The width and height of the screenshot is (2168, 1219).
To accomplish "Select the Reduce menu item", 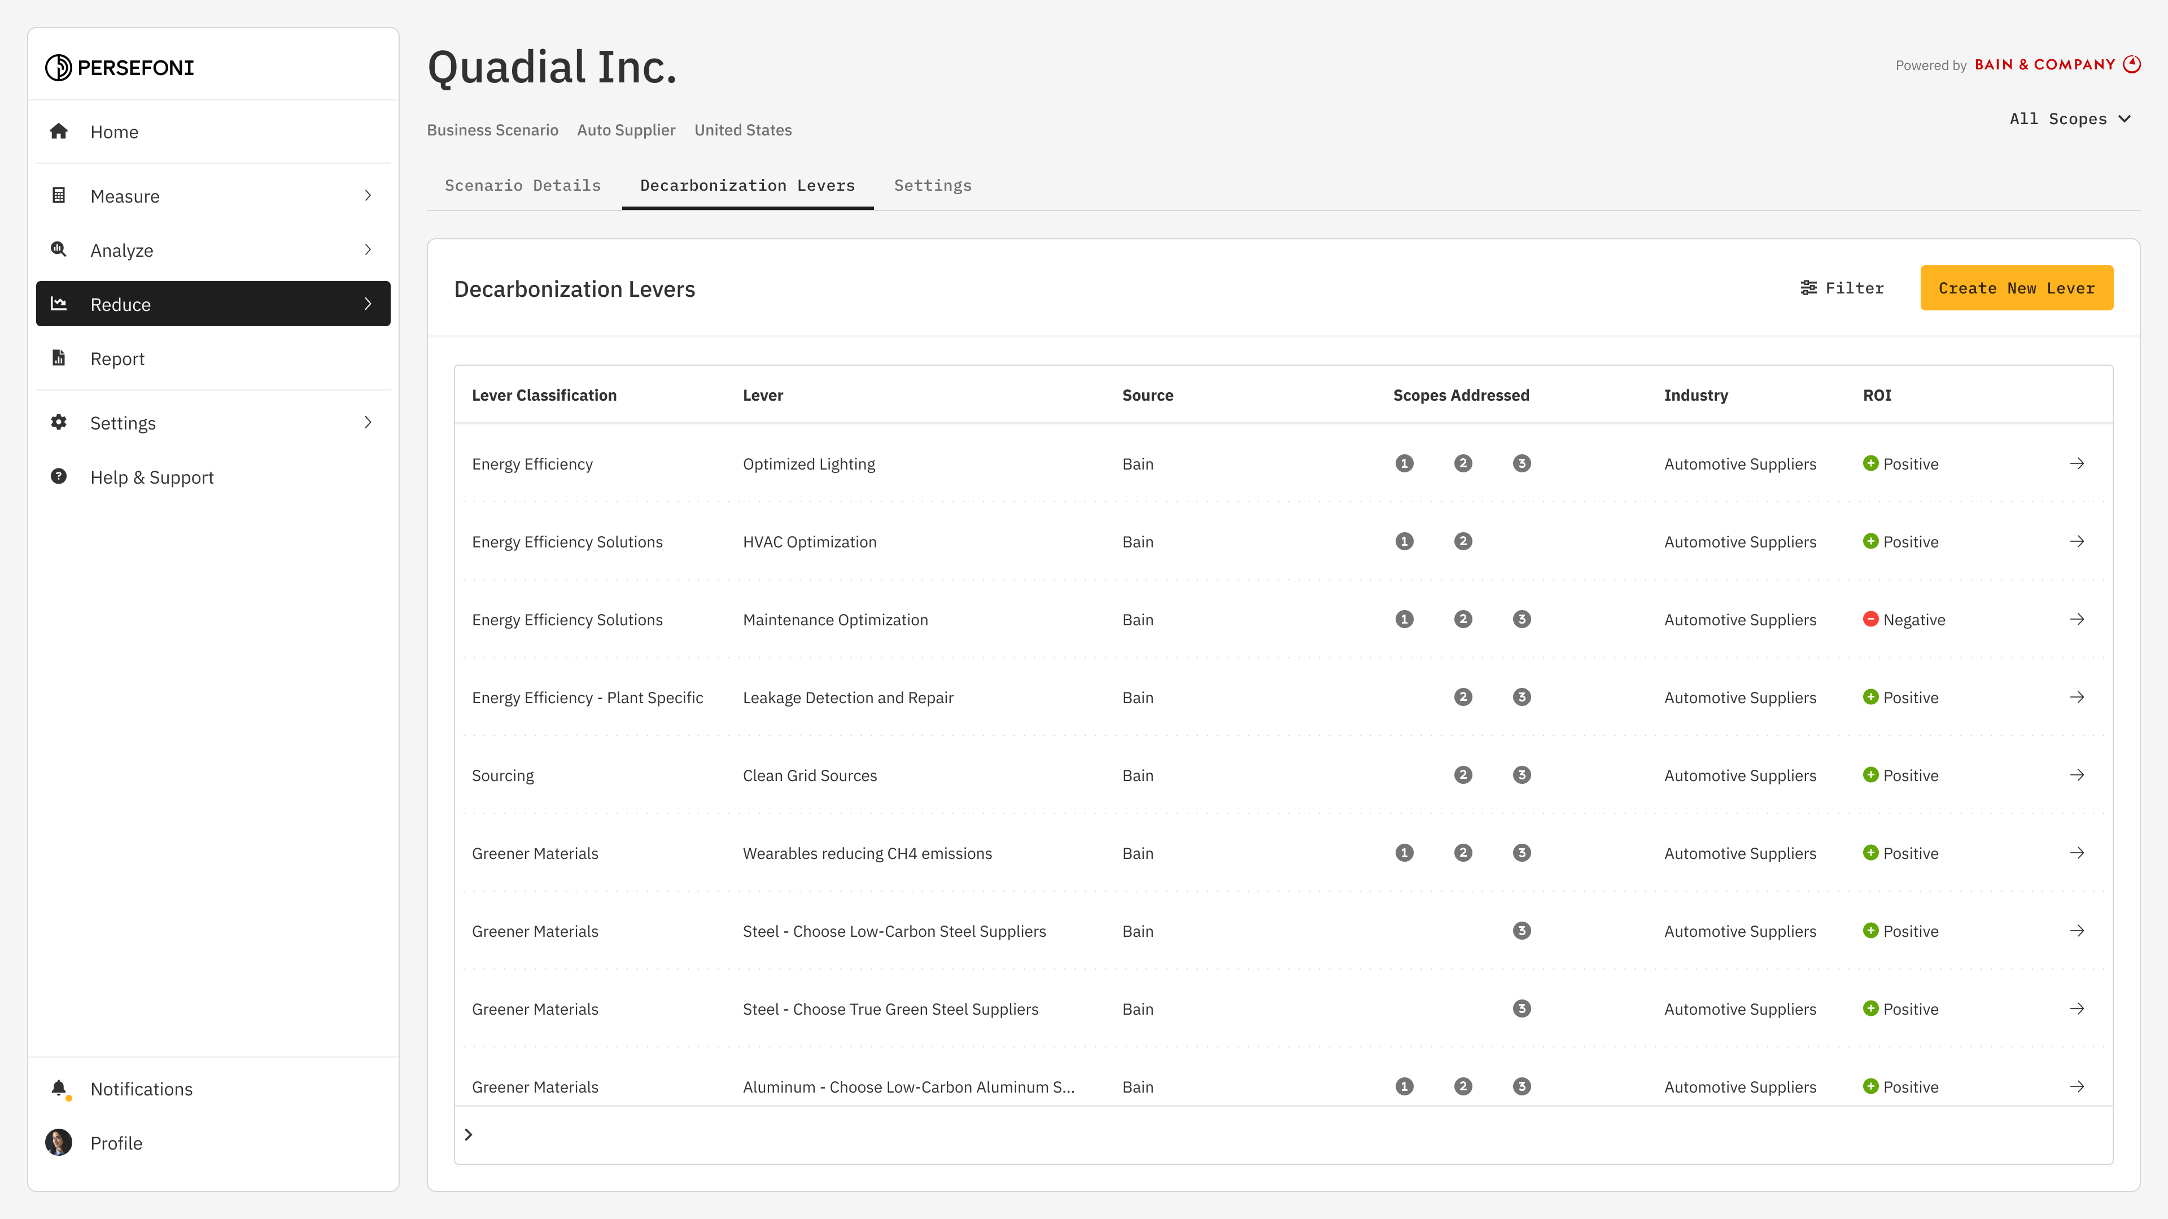I will click(x=213, y=304).
